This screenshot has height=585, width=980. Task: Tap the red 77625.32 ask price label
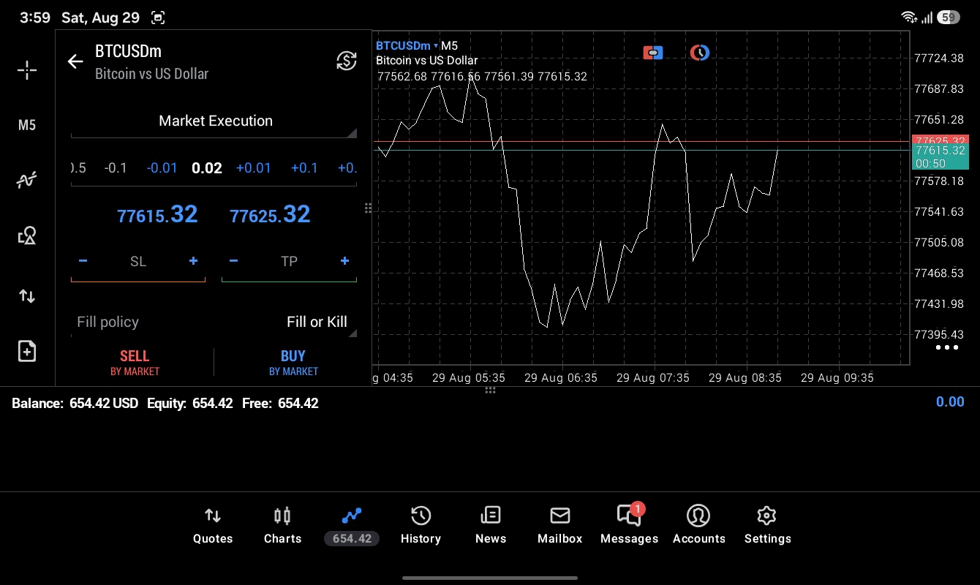(x=940, y=140)
